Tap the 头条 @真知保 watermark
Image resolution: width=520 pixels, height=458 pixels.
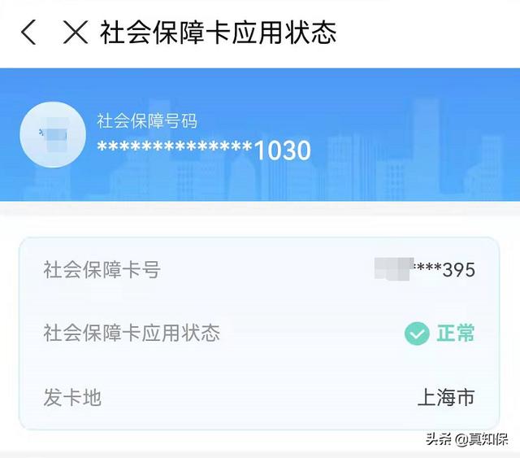(467, 439)
